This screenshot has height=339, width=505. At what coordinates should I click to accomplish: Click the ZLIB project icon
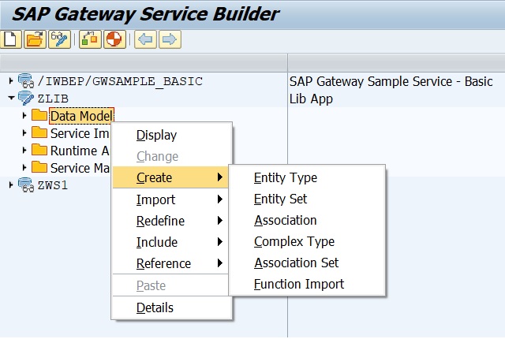25,99
